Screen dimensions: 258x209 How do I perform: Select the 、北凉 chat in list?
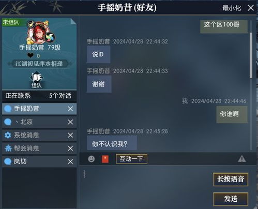point(39,122)
